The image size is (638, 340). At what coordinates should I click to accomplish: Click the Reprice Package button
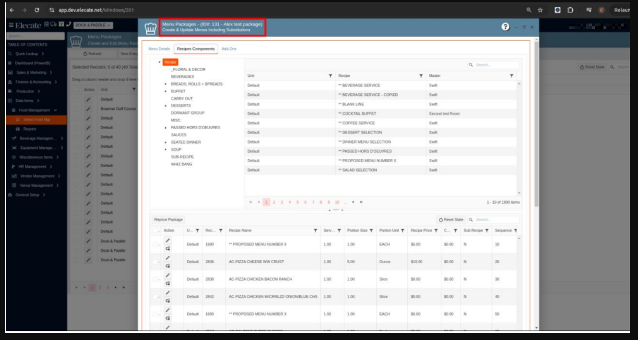tap(168, 219)
